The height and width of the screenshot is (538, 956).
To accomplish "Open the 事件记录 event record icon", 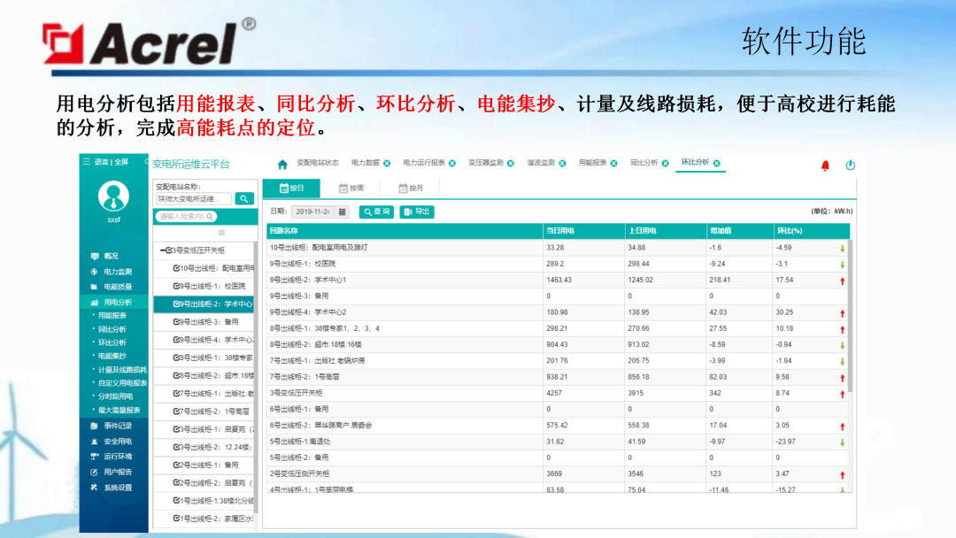I will [93, 427].
